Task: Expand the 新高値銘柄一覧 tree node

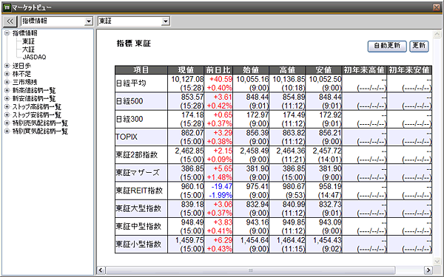Action: pyautogui.click(x=7, y=90)
